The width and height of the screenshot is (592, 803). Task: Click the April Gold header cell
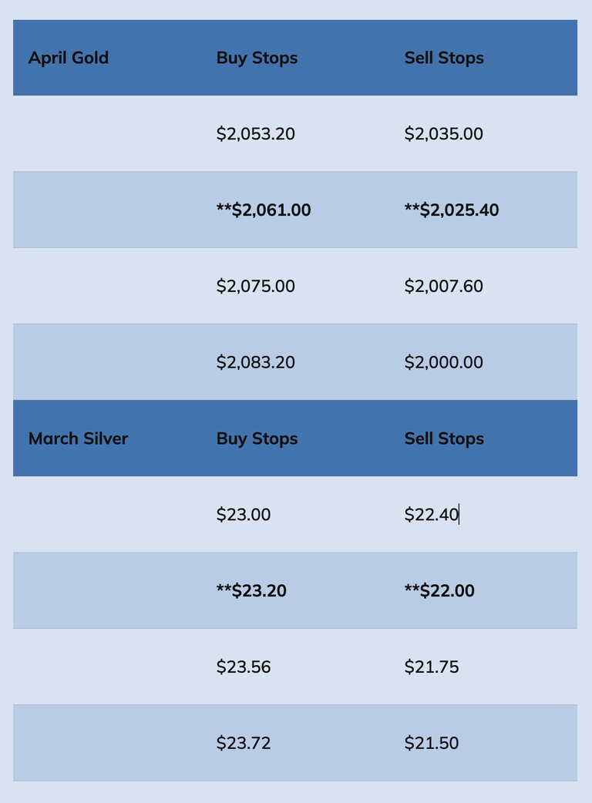(69, 58)
